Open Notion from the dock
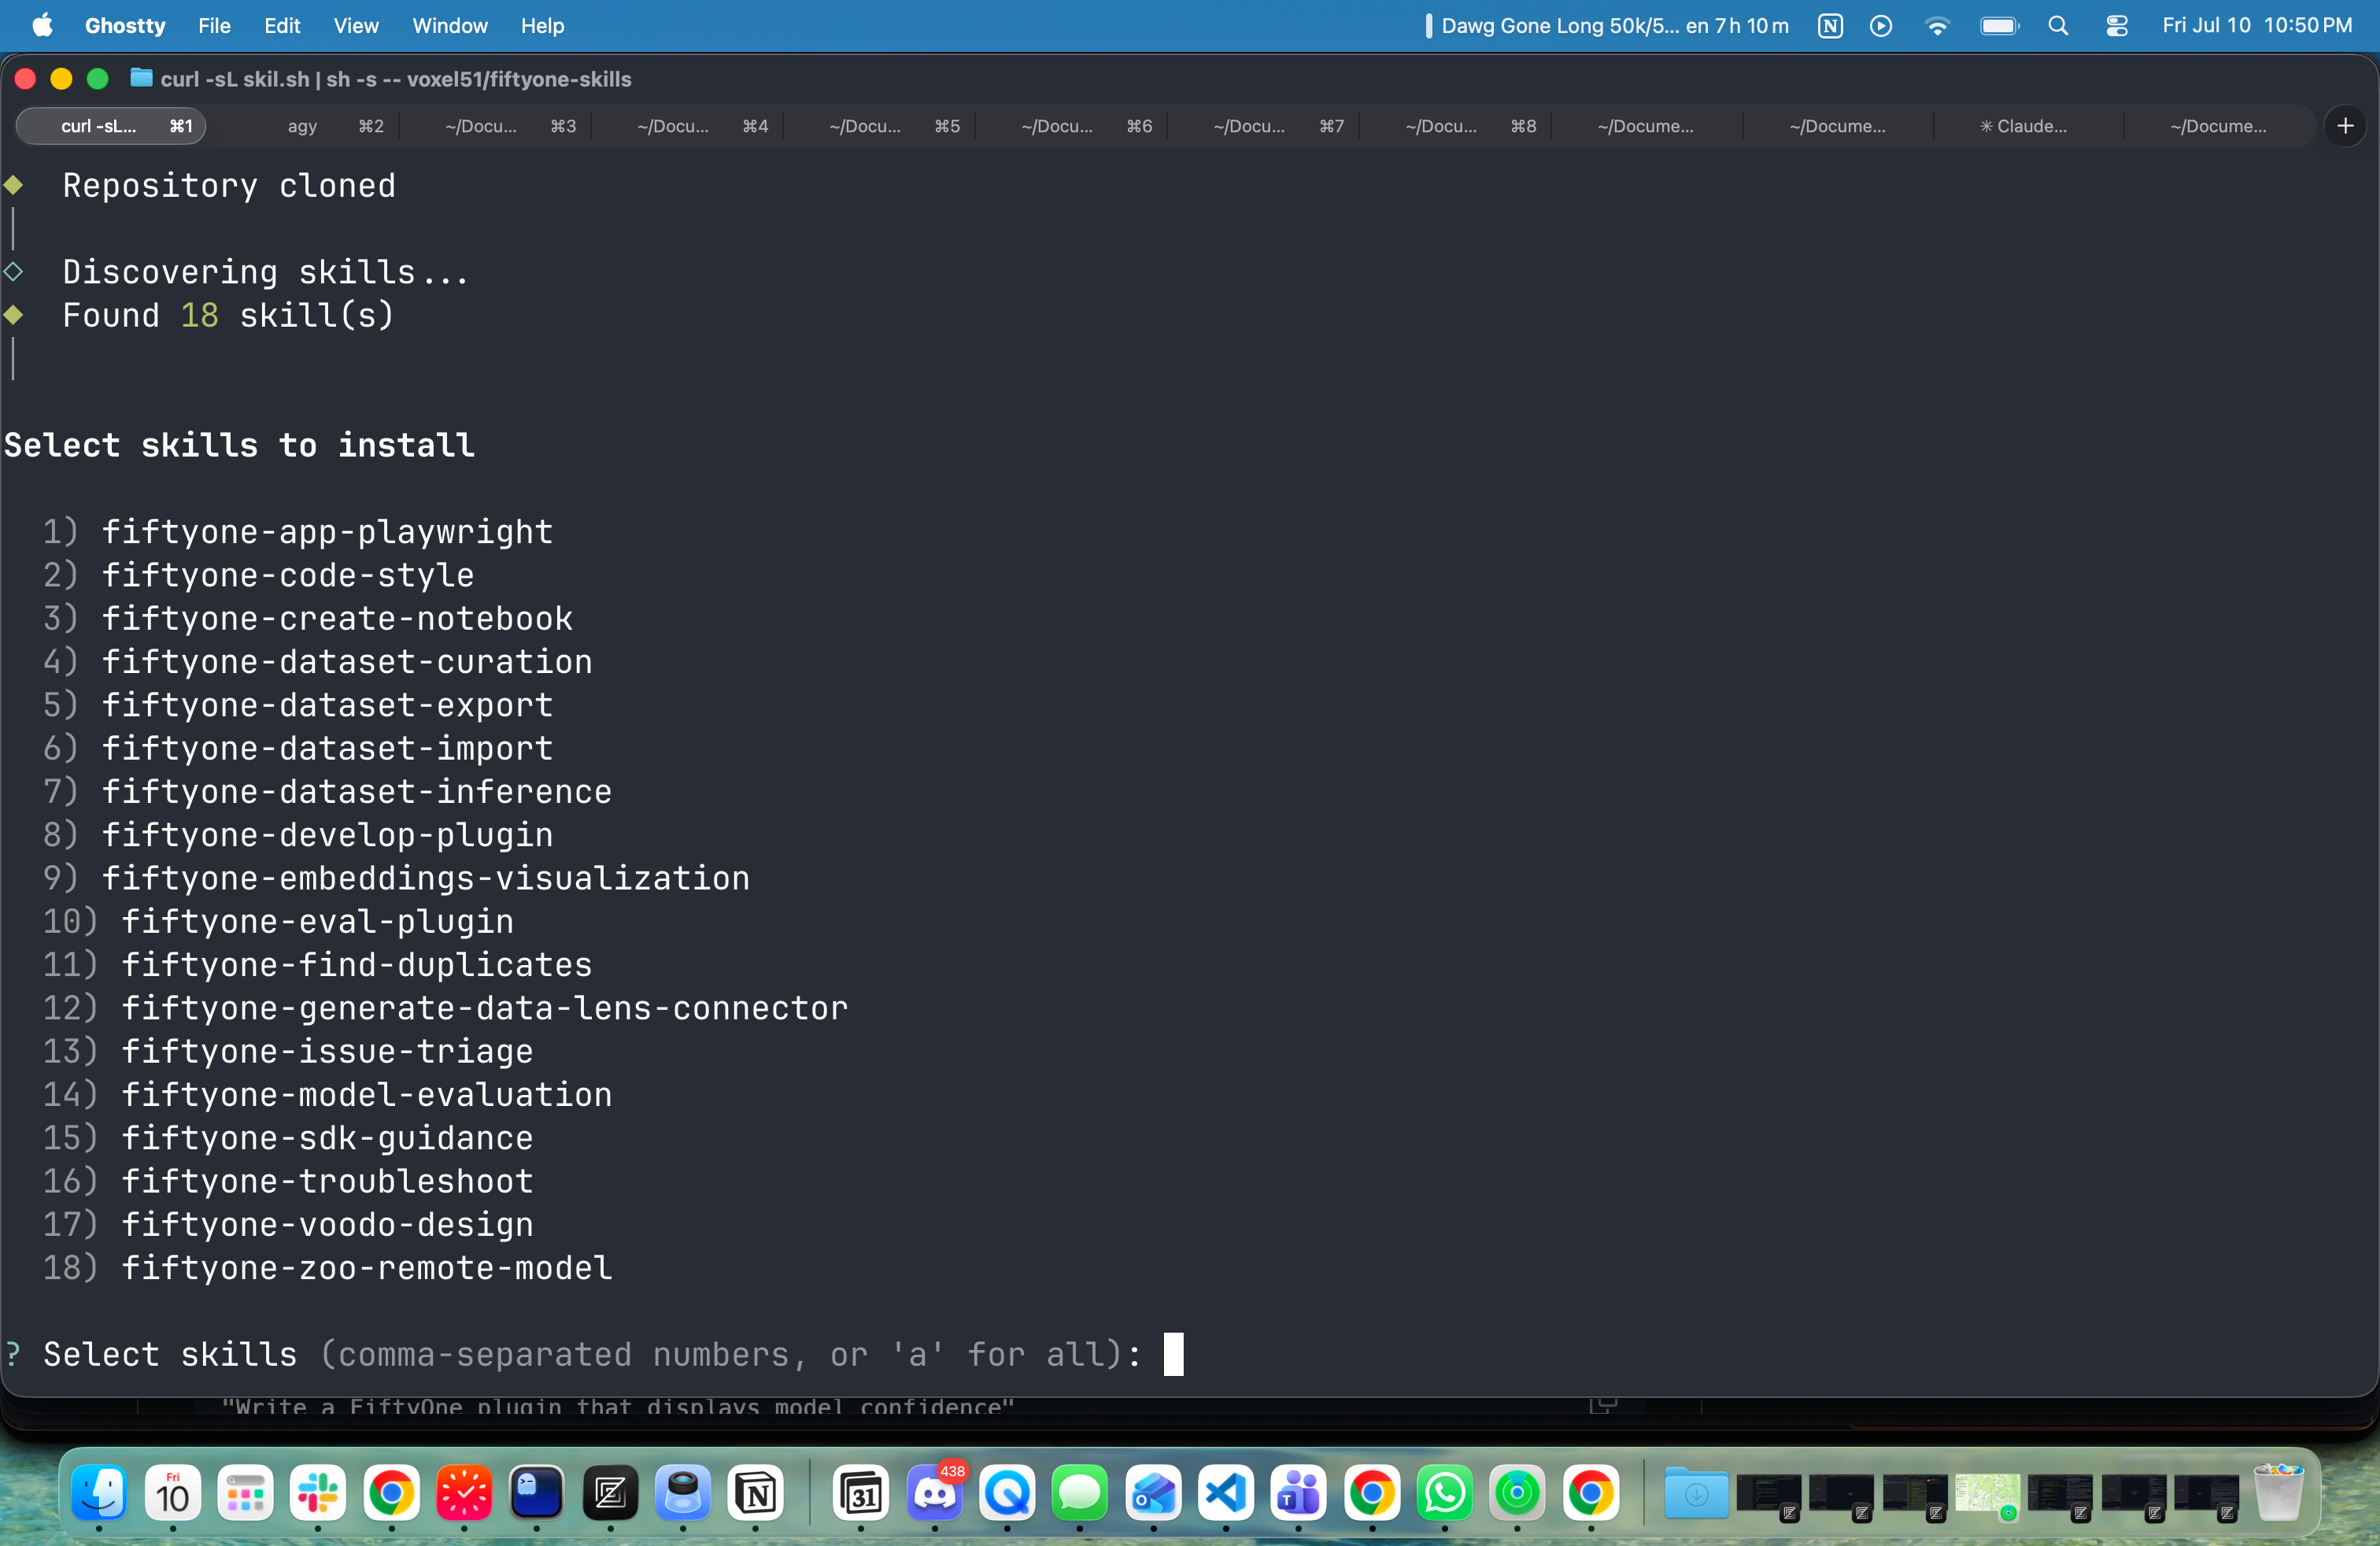This screenshot has height=1546, width=2380. point(756,1494)
